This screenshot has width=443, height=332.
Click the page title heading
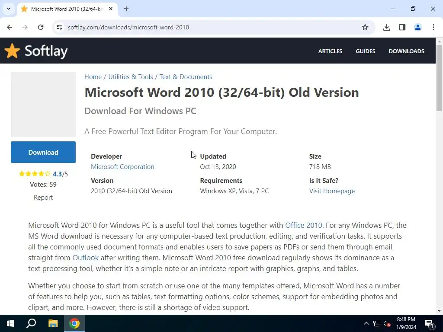(222, 93)
